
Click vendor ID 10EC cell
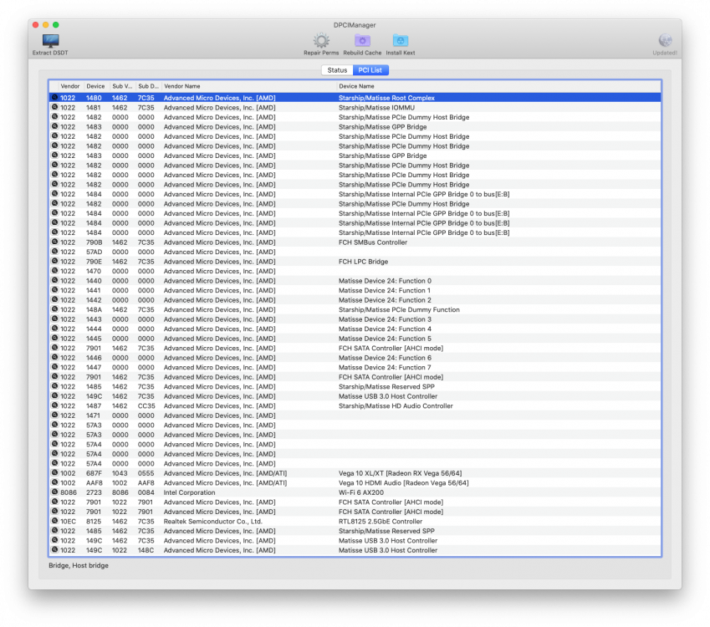click(x=68, y=522)
